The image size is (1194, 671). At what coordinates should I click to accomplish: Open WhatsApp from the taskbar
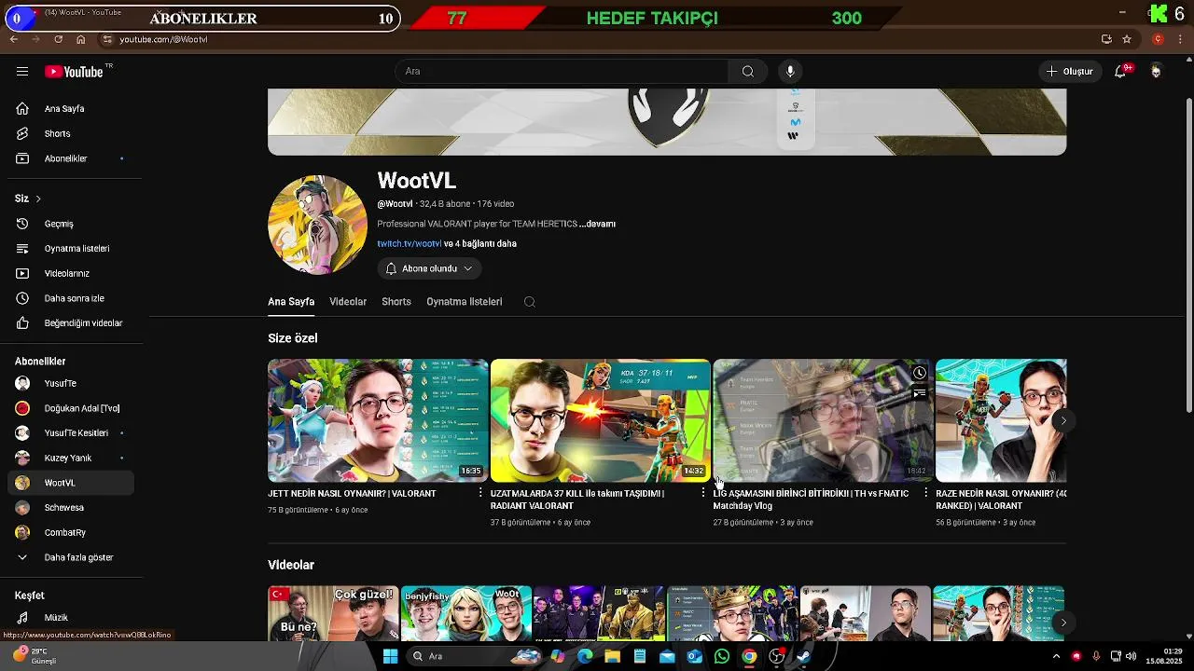pyautogui.click(x=721, y=656)
